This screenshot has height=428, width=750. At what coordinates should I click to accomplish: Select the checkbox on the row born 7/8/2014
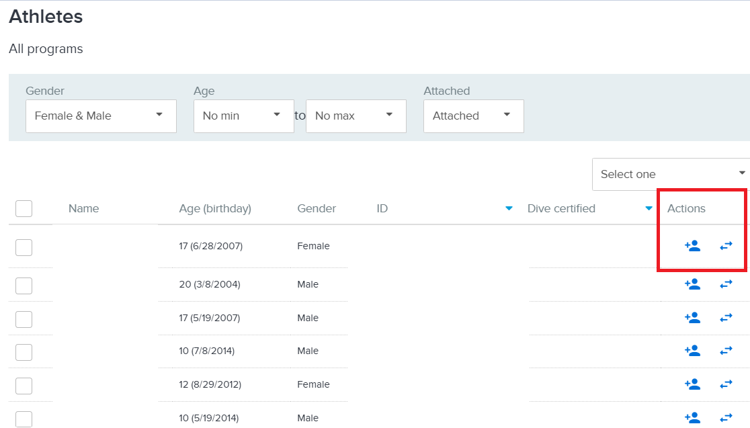23,351
